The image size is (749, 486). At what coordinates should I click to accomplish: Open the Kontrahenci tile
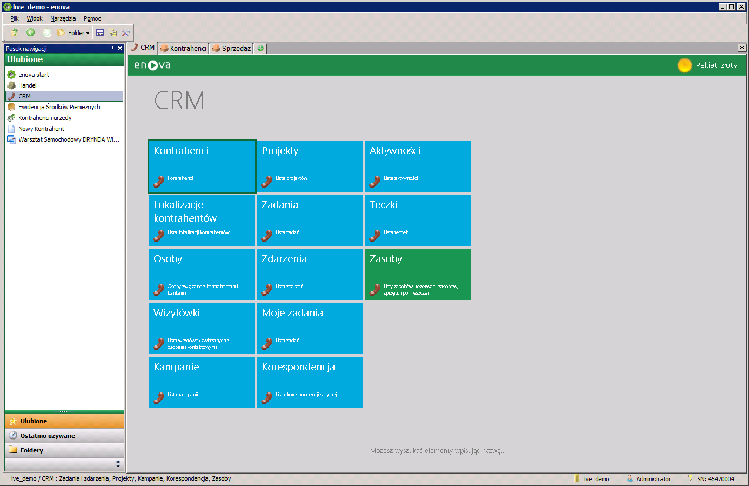point(202,166)
